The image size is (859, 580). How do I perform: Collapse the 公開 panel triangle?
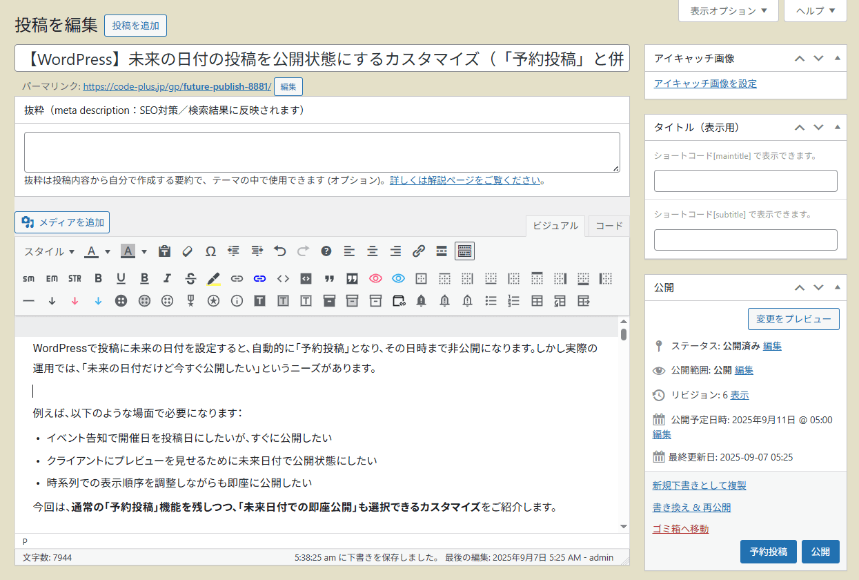point(837,287)
